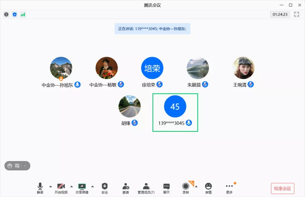Check the green network signal icon
This screenshot has width=305, height=197.
point(23,14)
